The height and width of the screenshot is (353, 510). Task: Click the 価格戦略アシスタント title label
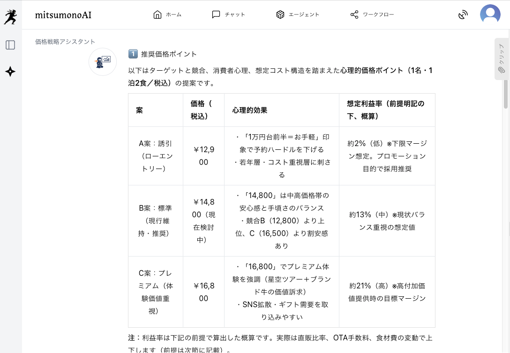[65, 42]
